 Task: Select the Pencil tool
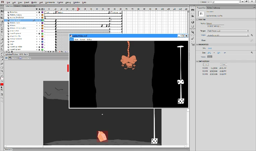click(x=2, y=43)
